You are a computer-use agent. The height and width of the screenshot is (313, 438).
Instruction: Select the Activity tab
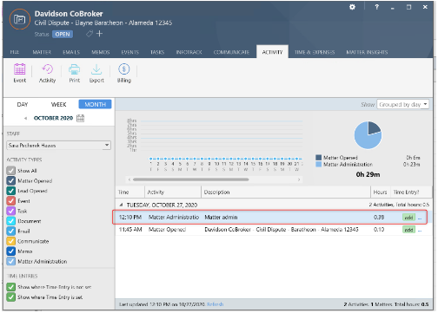tap(272, 52)
